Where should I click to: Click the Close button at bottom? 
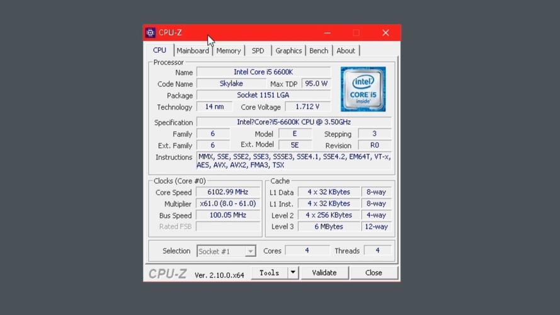[x=374, y=273]
